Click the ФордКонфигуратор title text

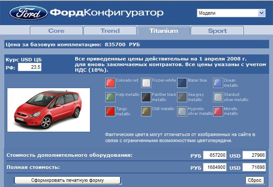point(106,13)
